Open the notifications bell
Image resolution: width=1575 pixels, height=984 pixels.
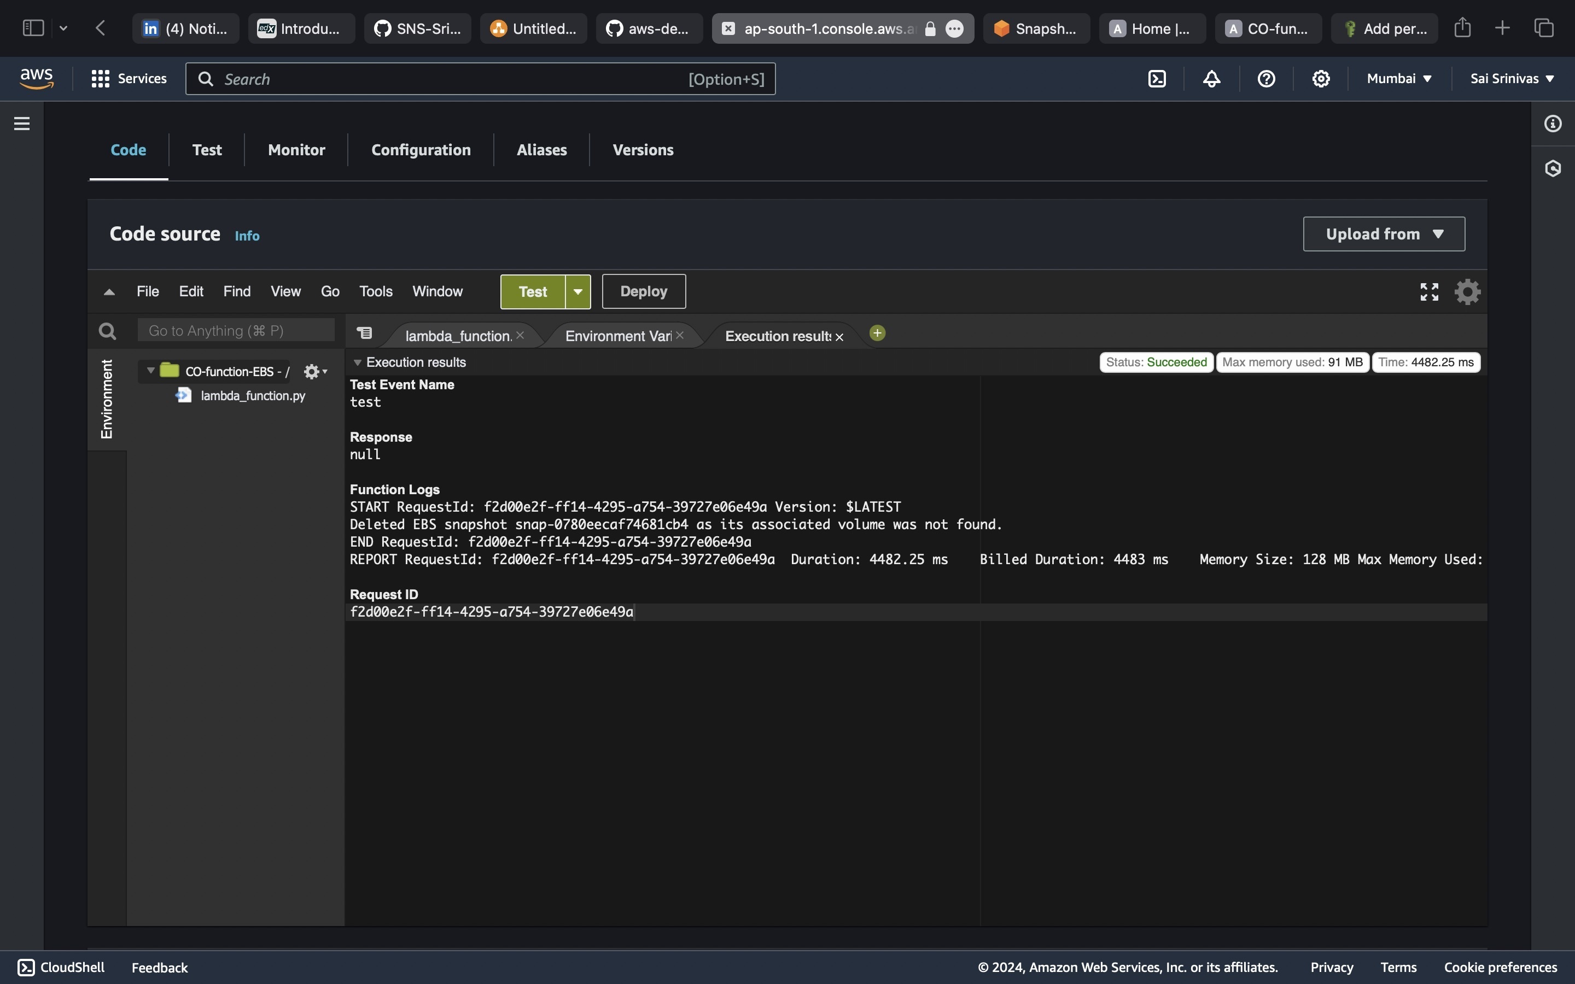pos(1211,79)
